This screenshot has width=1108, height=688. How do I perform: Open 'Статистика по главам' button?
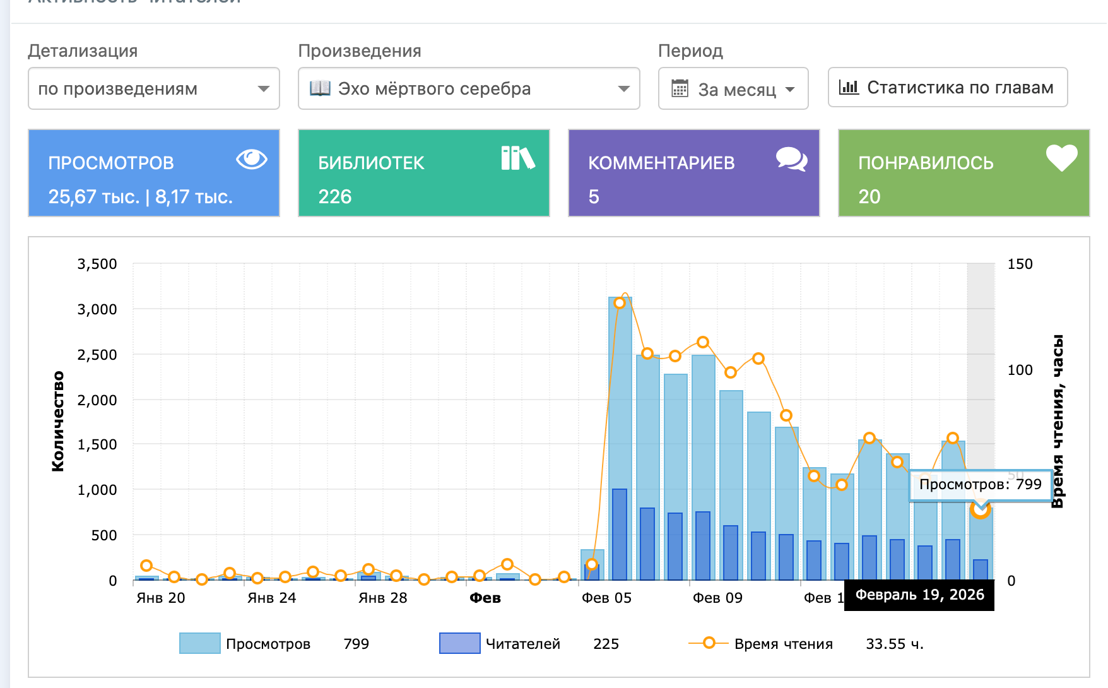point(947,88)
